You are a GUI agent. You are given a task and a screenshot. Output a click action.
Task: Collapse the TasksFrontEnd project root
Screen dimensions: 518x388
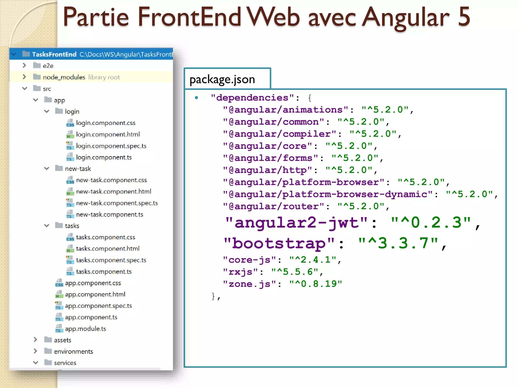(x=14, y=54)
